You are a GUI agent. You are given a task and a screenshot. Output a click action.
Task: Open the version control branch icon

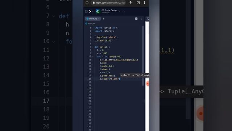[90, 11]
